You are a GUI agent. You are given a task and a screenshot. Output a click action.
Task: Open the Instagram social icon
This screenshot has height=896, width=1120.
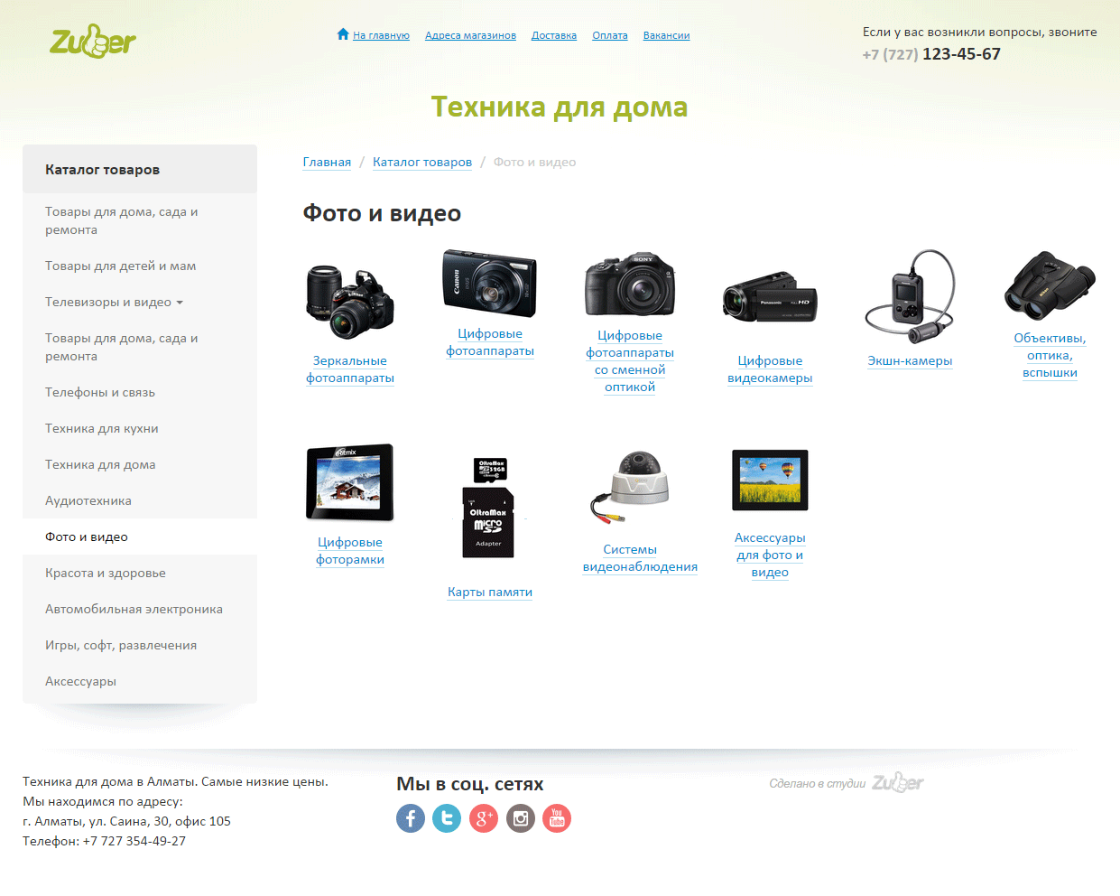(521, 818)
